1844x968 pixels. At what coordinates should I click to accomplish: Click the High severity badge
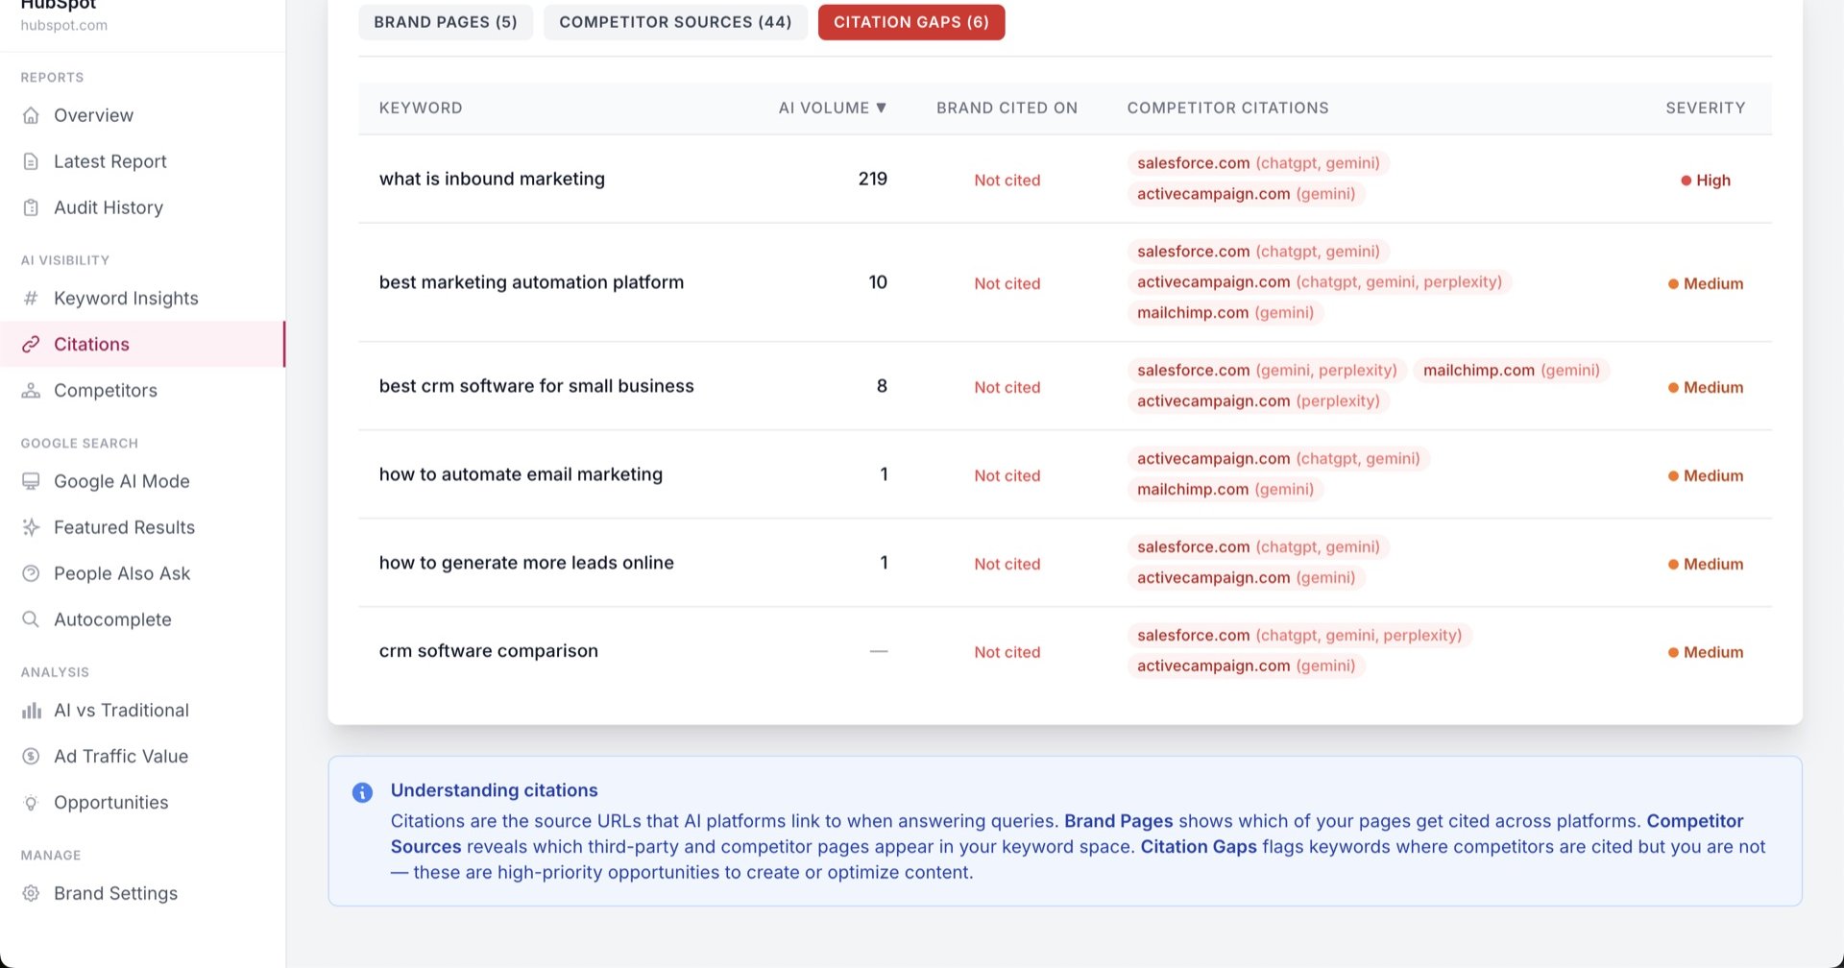pyautogui.click(x=1706, y=180)
